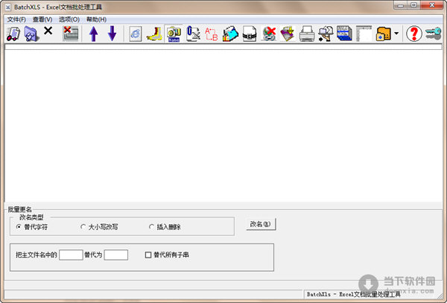Click the add files toolbar icon
The image size is (447, 303).
point(13,34)
